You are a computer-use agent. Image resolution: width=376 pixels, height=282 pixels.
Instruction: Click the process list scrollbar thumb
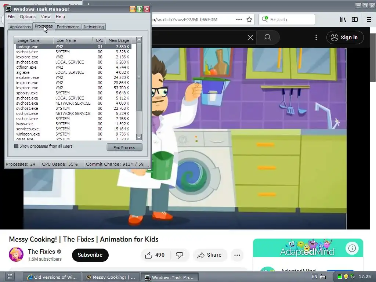point(139,77)
